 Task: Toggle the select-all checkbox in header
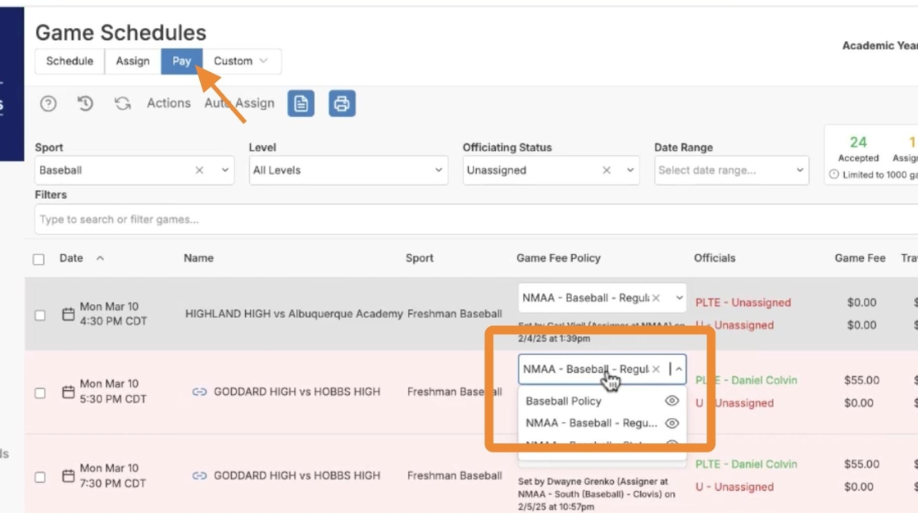click(x=39, y=259)
